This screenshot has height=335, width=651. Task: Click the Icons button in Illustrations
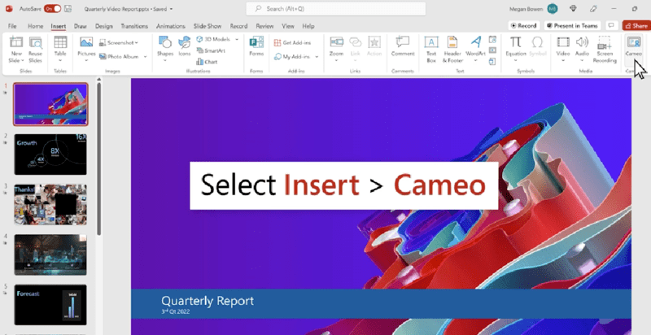tap(185, 47)
